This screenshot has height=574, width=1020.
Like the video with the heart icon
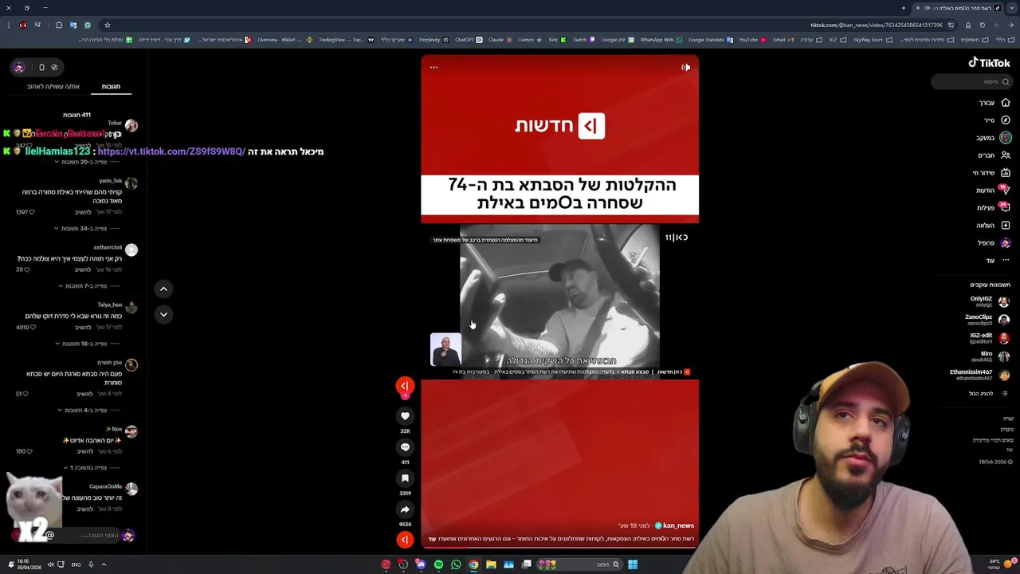point(405,416)
